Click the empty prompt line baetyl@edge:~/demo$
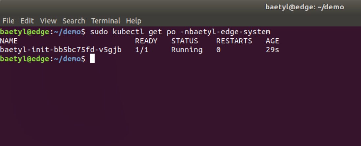 (x=42, y=59)
